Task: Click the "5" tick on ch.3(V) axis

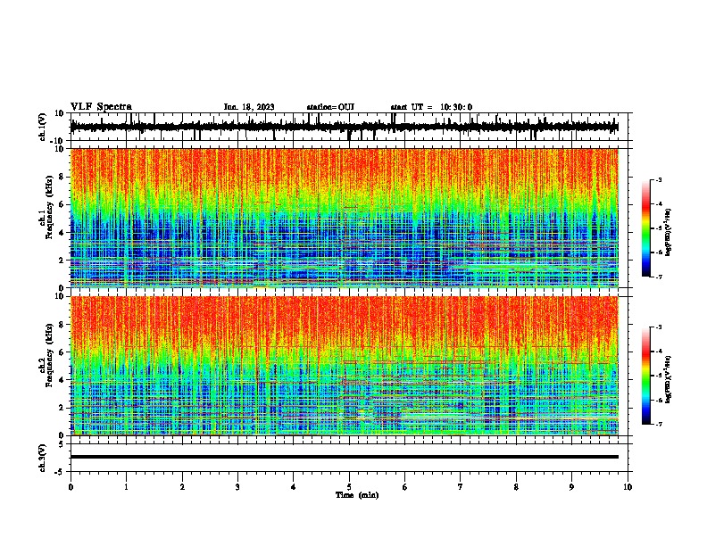Action: pos(62,444)
